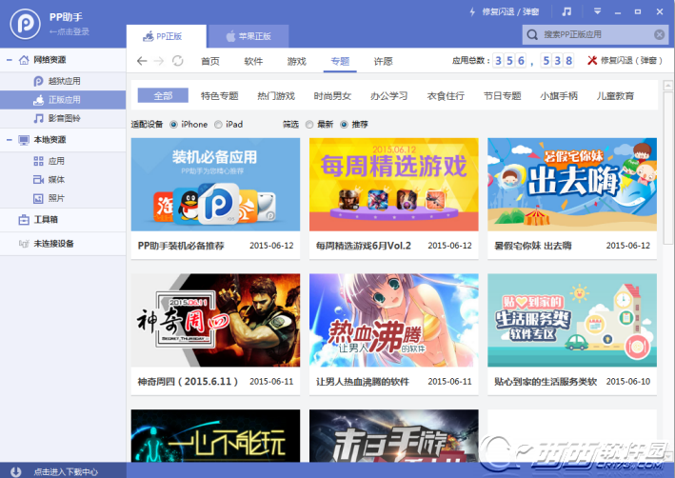This screenshot has width=675, height=478.
Task: Choose the 推荐 filter radio button
Action: 344,125
